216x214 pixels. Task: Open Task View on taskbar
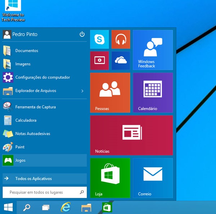pos(46,208)
